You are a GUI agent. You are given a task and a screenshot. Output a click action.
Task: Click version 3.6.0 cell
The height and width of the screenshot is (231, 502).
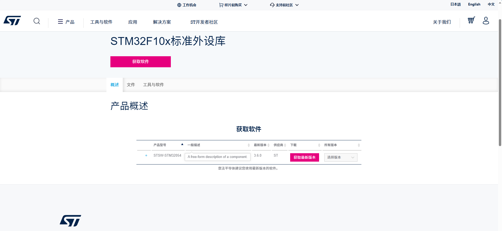(x=258, y=156)
